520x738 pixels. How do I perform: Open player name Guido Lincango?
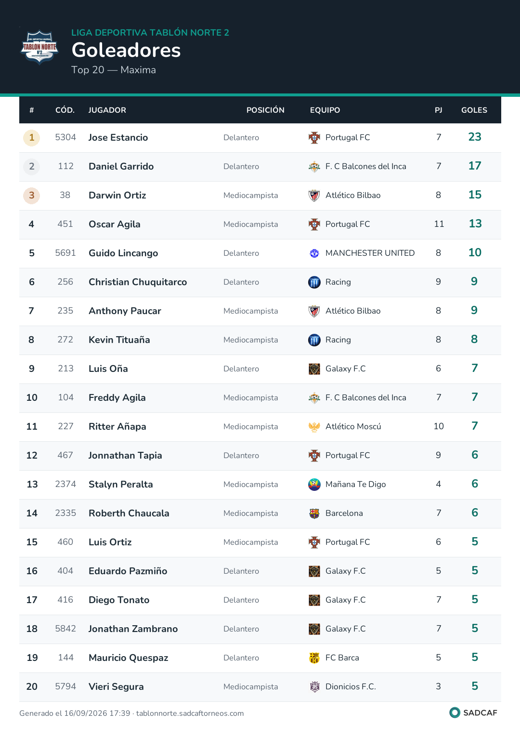pyautogui.click(x=123, y=253)
